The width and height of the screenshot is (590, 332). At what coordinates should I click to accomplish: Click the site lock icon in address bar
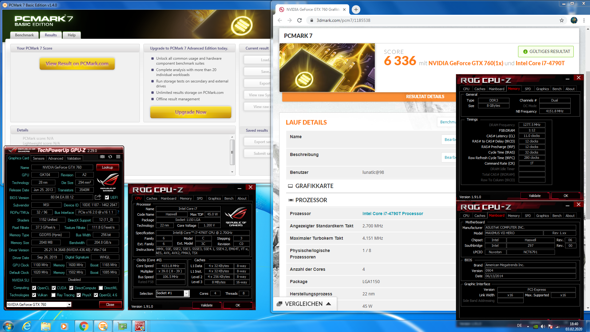(311, 20)
